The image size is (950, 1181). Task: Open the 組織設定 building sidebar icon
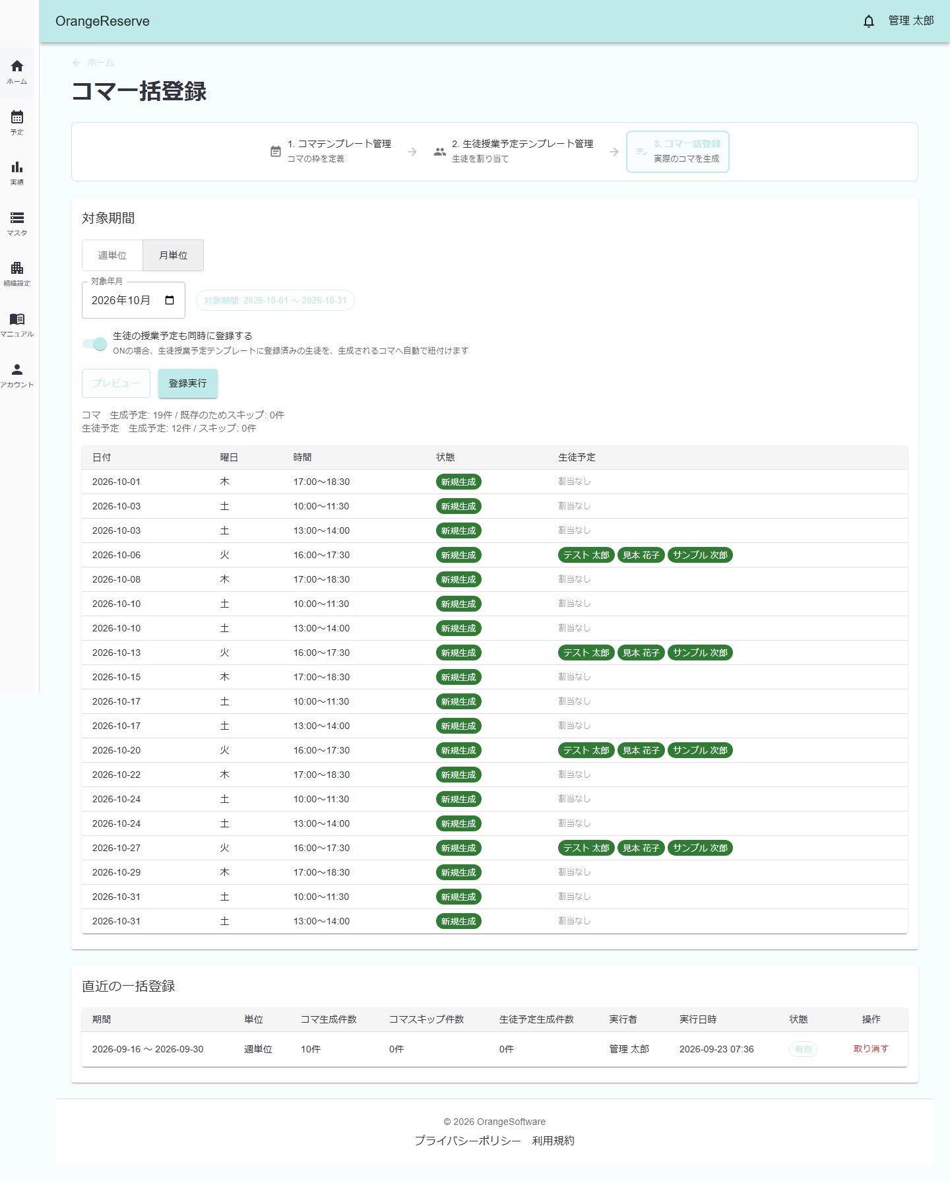pos(17,268)
